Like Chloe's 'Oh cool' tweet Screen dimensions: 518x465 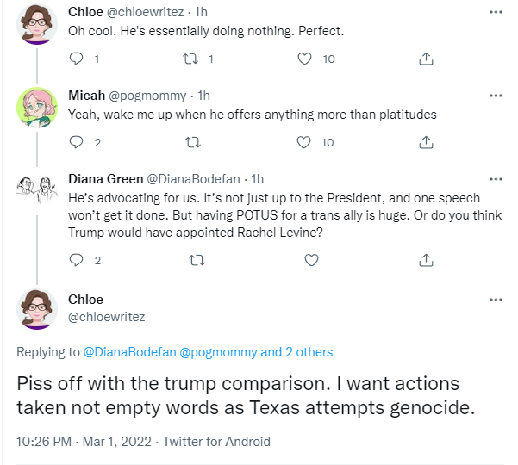[x=304, y=59]
